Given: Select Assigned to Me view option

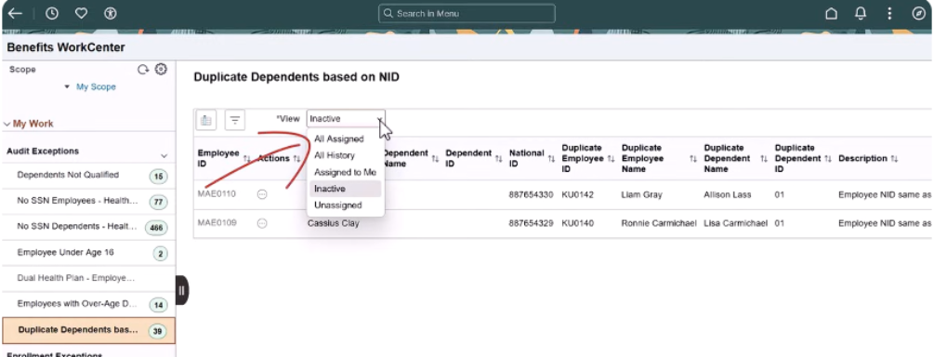Looking at the screenshot, I should [346, 172].
